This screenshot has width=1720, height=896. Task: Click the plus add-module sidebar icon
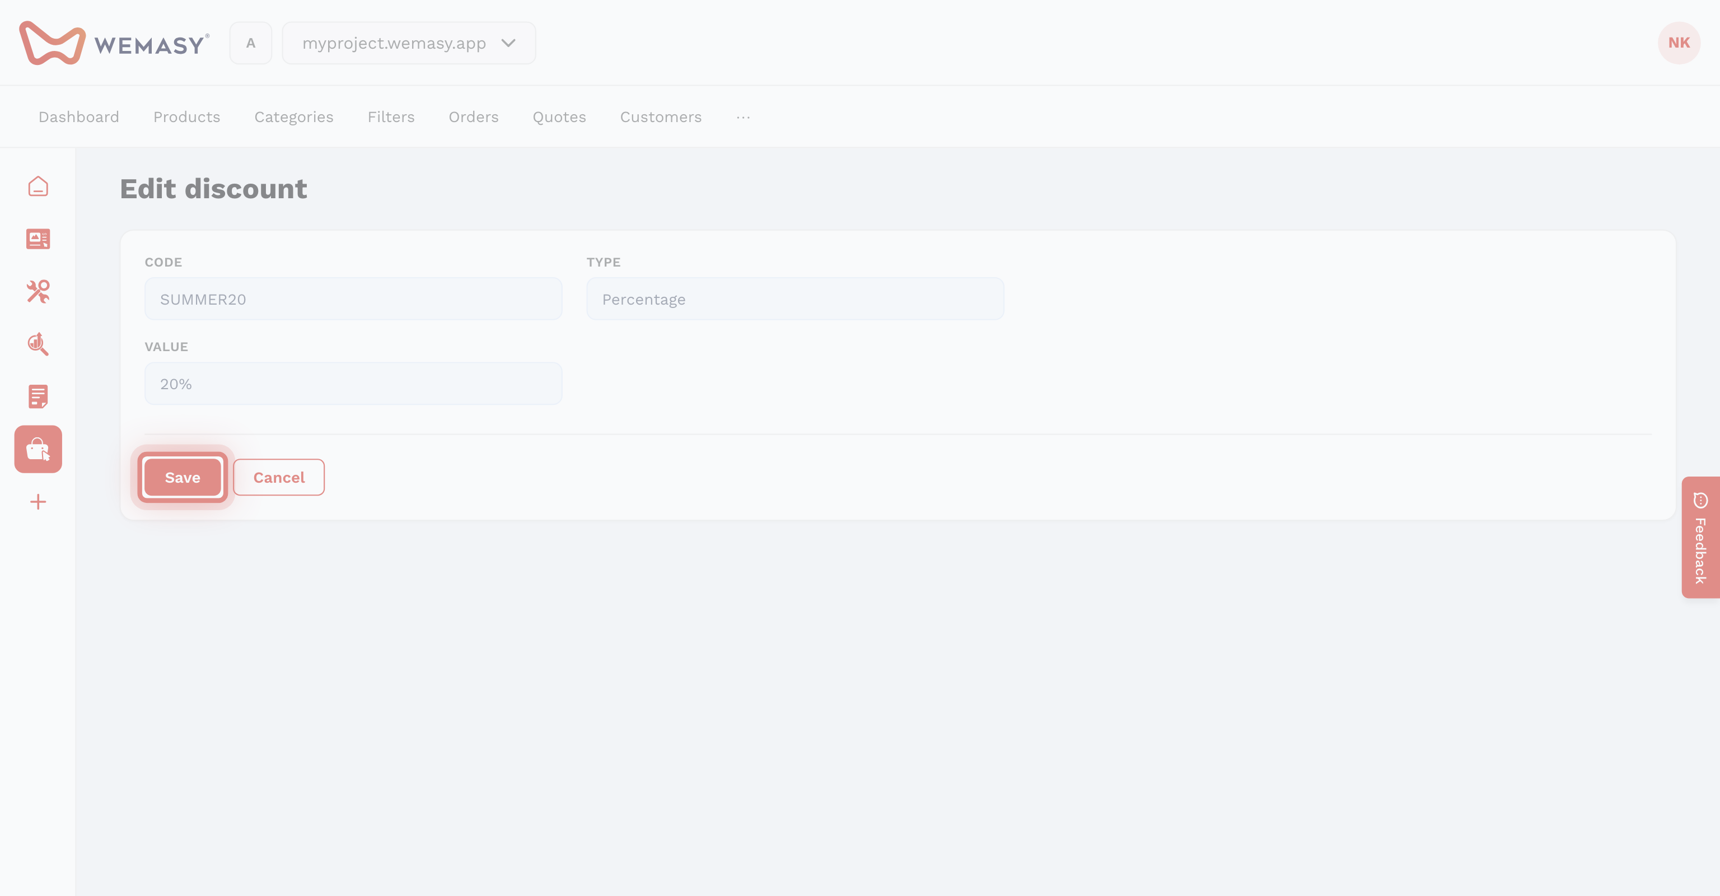[x=38, y=501]
